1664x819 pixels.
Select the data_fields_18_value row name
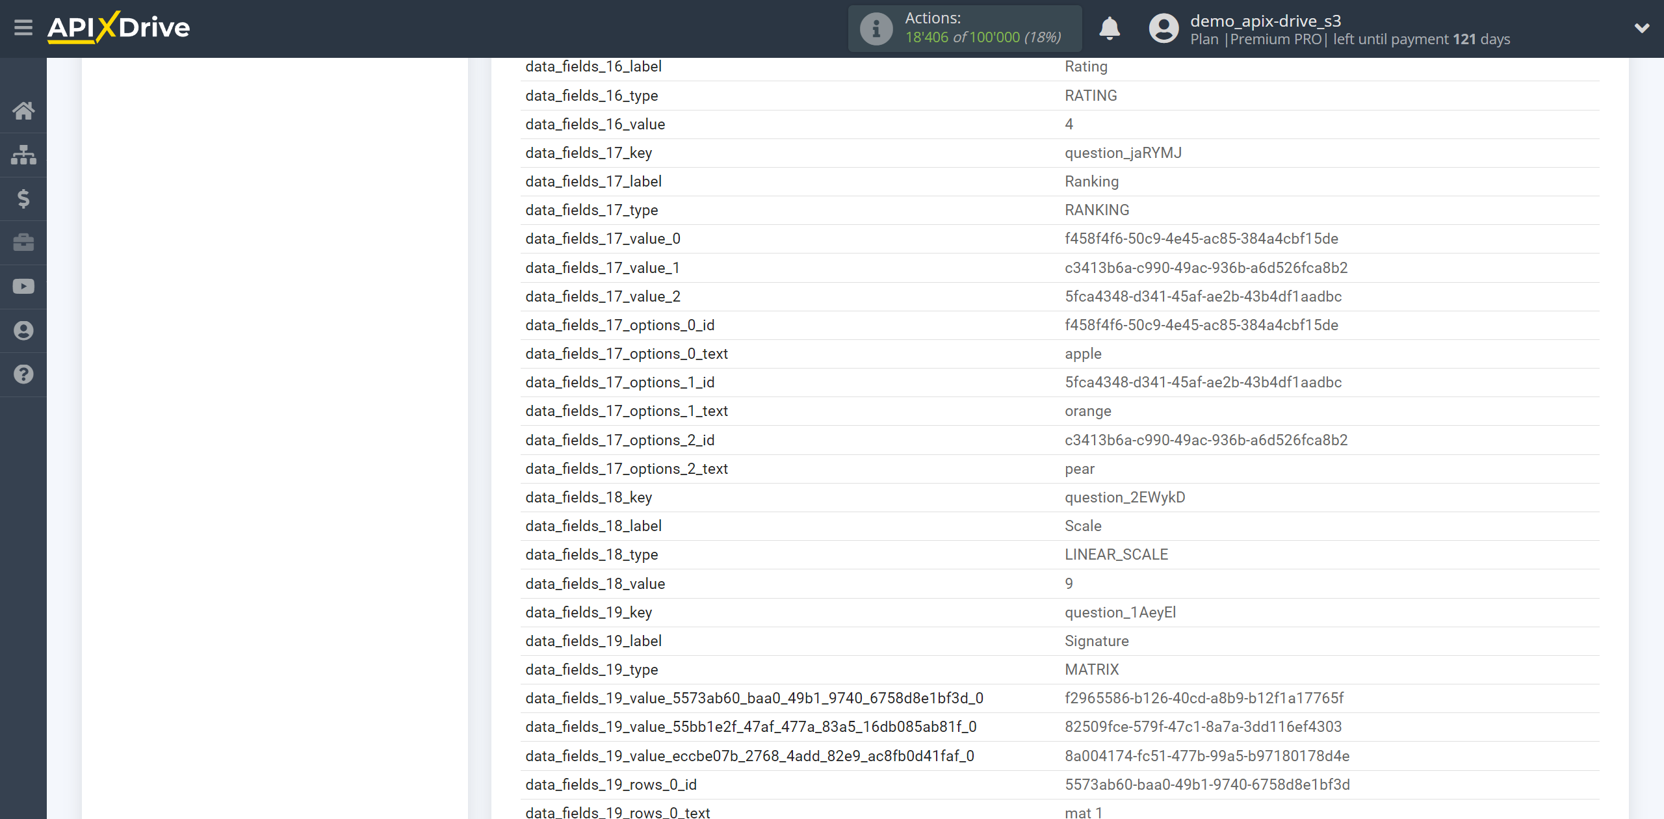[595, 584]
